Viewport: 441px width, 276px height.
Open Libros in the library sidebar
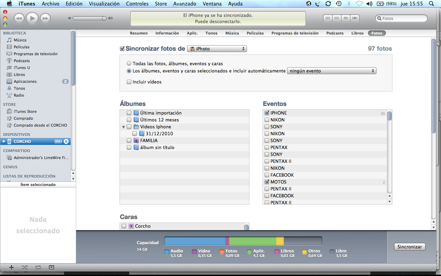[19, 75]
